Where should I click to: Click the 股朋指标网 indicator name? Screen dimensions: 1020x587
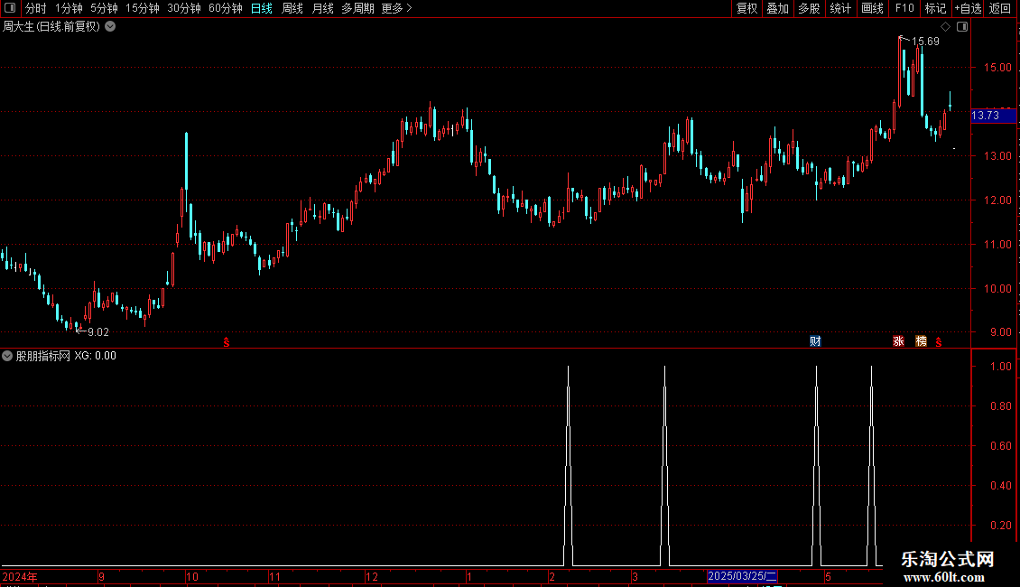(43, 356)
